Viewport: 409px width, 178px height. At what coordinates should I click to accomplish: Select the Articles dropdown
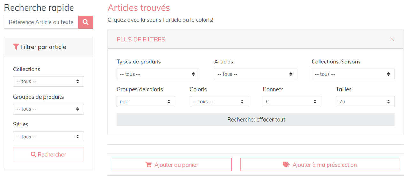pyautogui.click(x=255, y=74)
